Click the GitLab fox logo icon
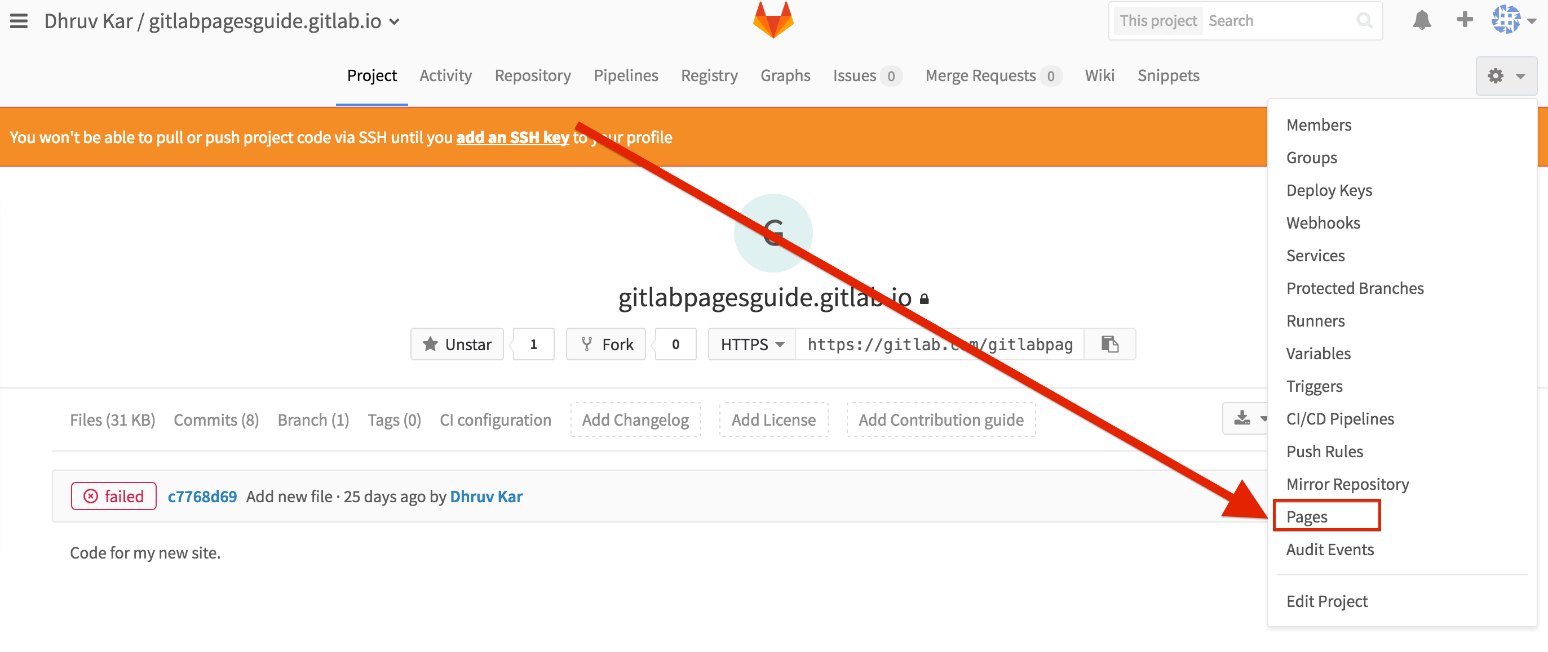This screenshot has width=1548, height=652. pos(774,20)
